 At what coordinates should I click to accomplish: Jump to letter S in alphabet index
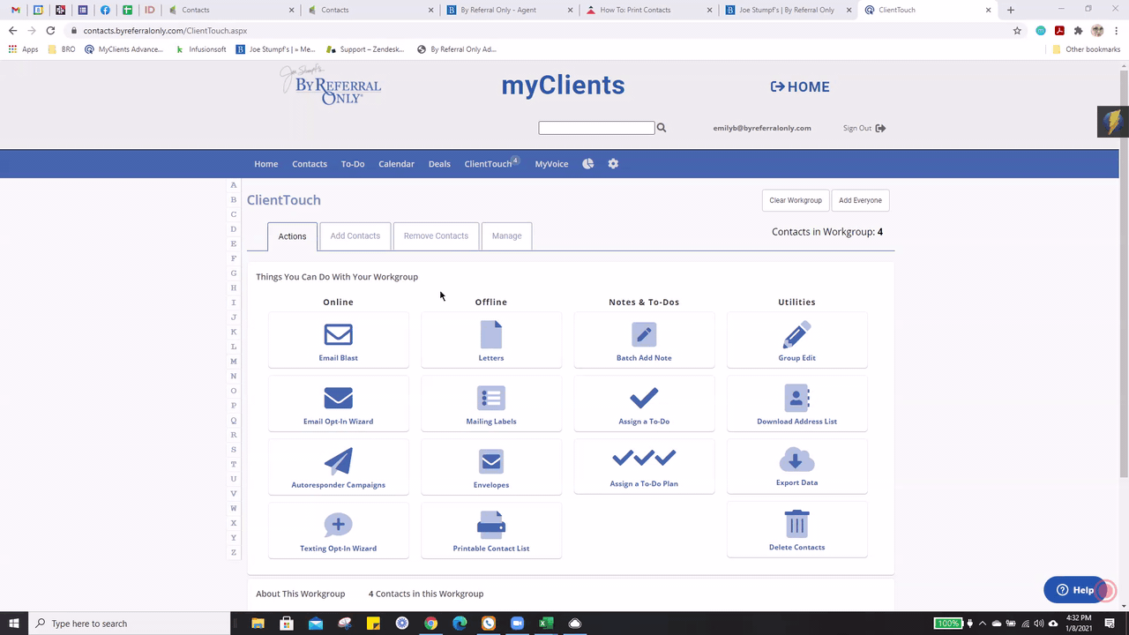234,450
